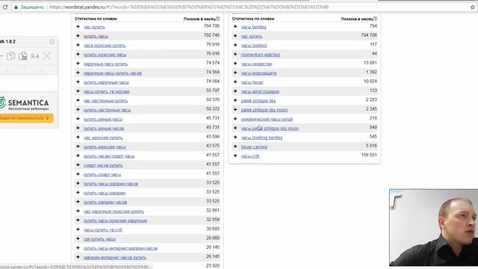Plus icon next to 'механический часы китай'
Screen dimensions: 478x269
235,119
